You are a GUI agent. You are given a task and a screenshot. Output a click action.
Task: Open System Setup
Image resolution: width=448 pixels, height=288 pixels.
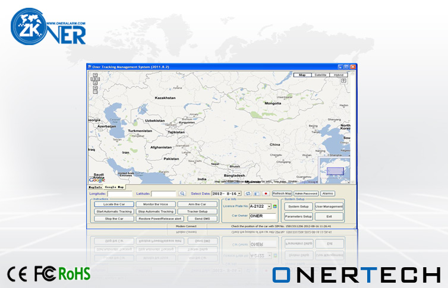click(298, 207)
